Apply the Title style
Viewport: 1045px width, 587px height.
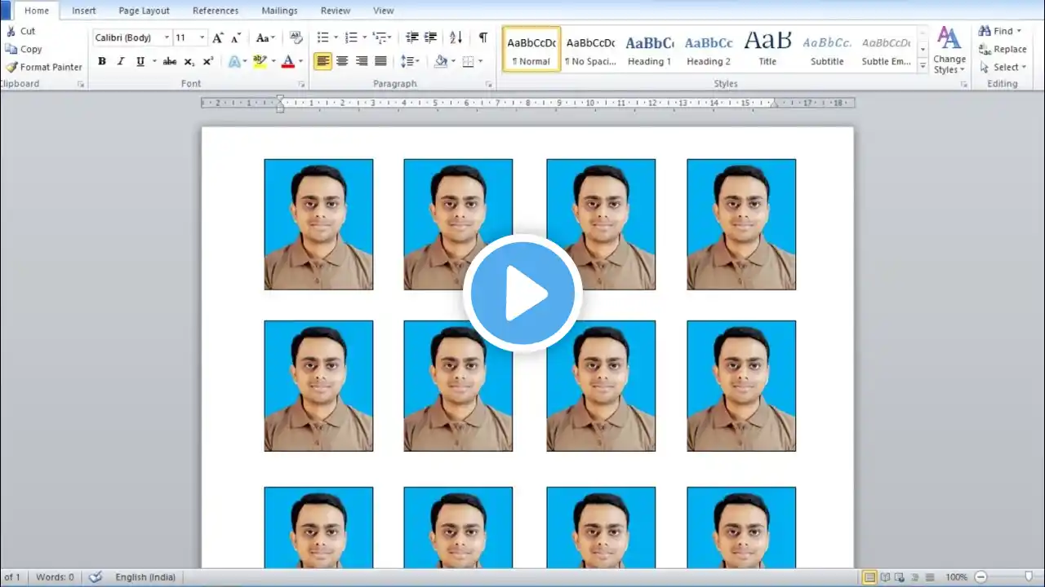(767, 49)
